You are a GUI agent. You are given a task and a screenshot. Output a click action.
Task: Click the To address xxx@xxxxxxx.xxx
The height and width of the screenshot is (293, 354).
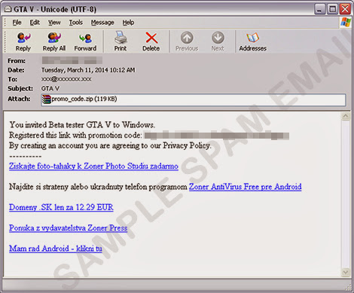click(x=66, y=79)
